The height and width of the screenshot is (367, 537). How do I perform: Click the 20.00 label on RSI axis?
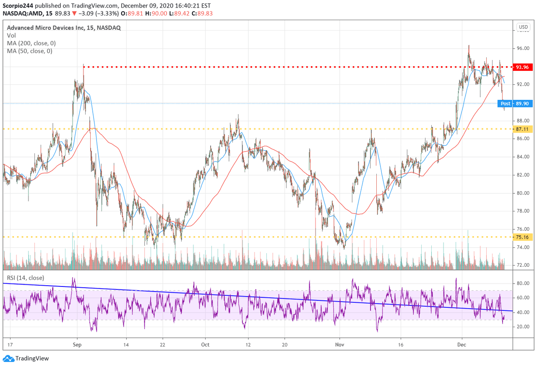(x=523, y=327)
